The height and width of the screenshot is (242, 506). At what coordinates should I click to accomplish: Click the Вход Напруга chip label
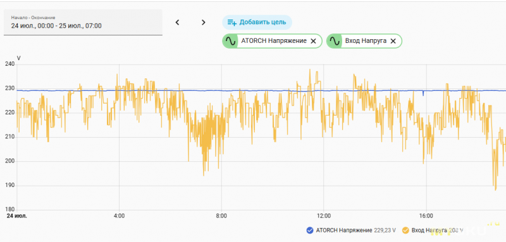[x=366, y=41]
